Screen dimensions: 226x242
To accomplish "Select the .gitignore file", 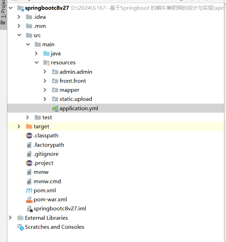I will 46,154.
